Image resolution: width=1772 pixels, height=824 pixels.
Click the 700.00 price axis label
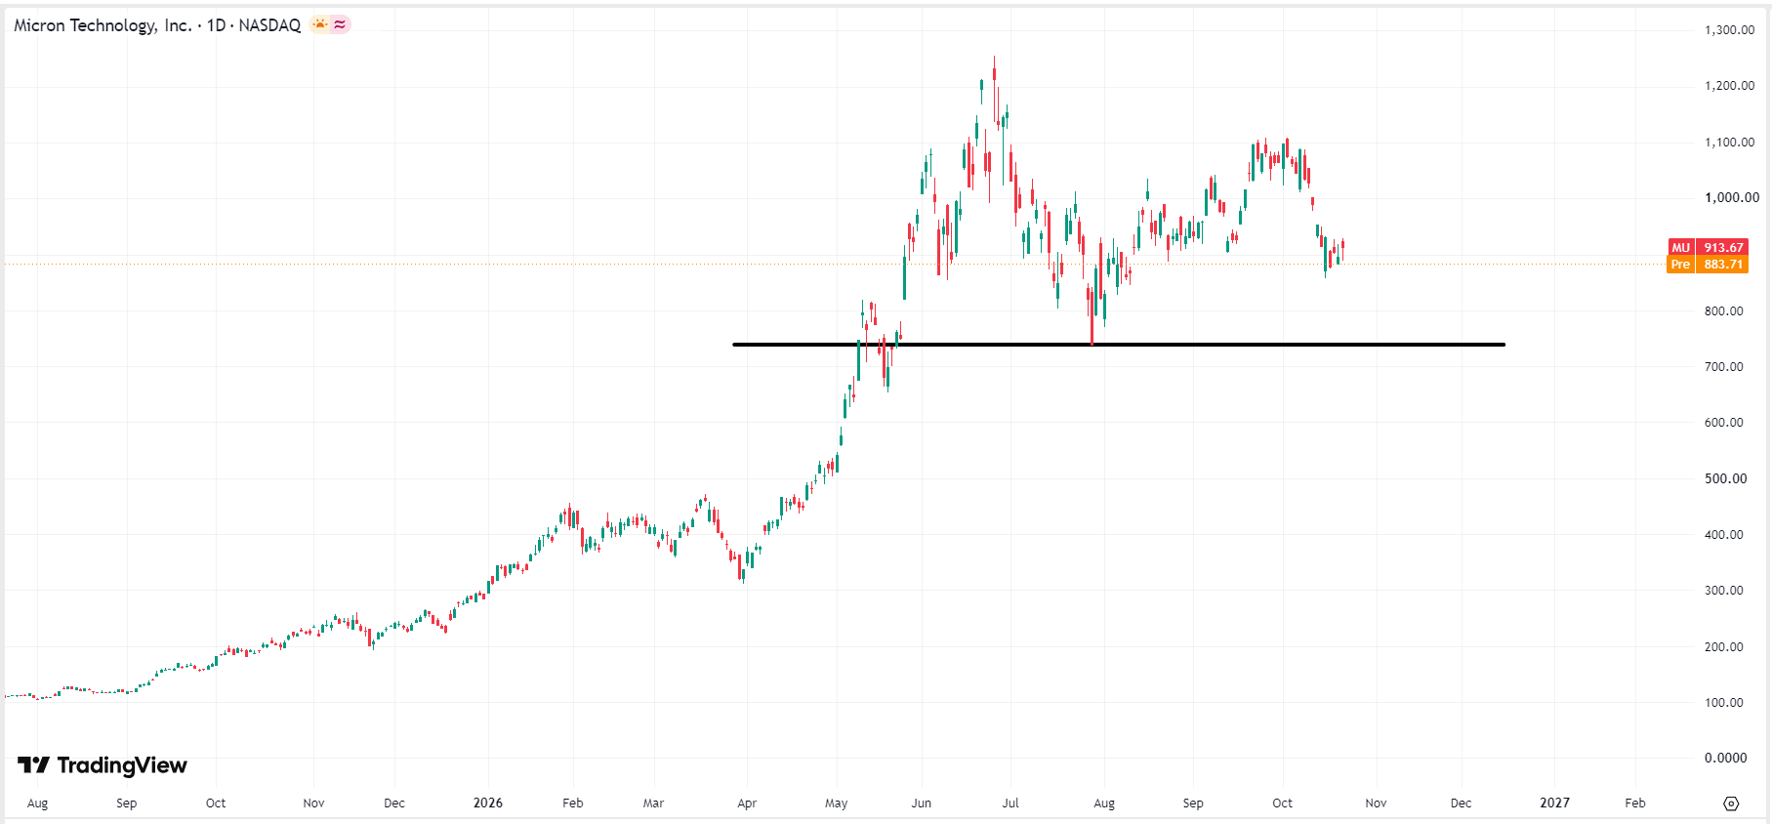point(1724,367)
